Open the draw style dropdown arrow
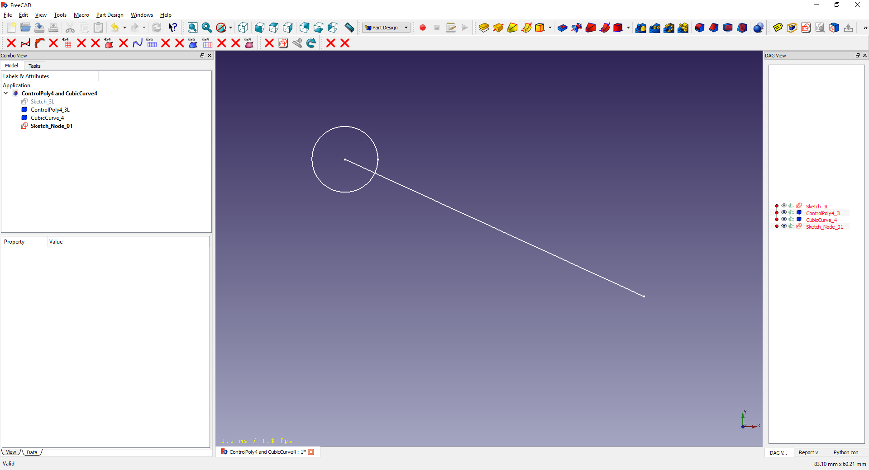The height and width of the screenshot is (470, 869). pos(230,28)
